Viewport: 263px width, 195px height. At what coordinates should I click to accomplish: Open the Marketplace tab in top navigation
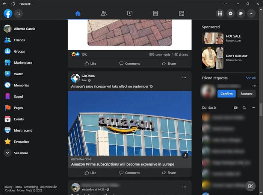pos(156,14)
